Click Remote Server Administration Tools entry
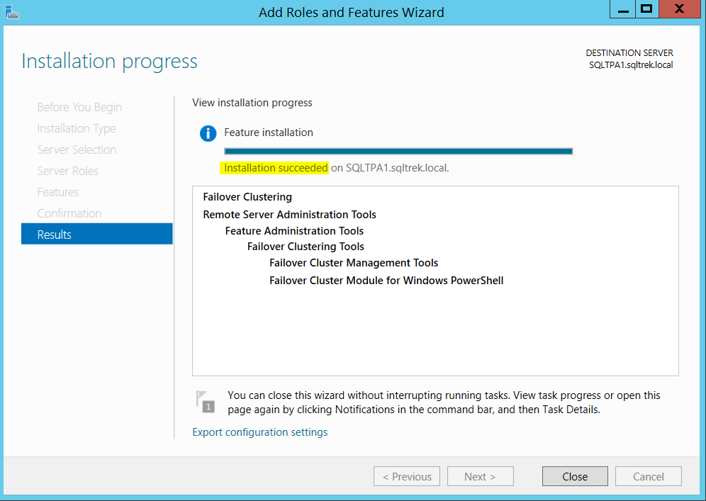The height and width of the screenshot is (501, 706). pos(289,215)
